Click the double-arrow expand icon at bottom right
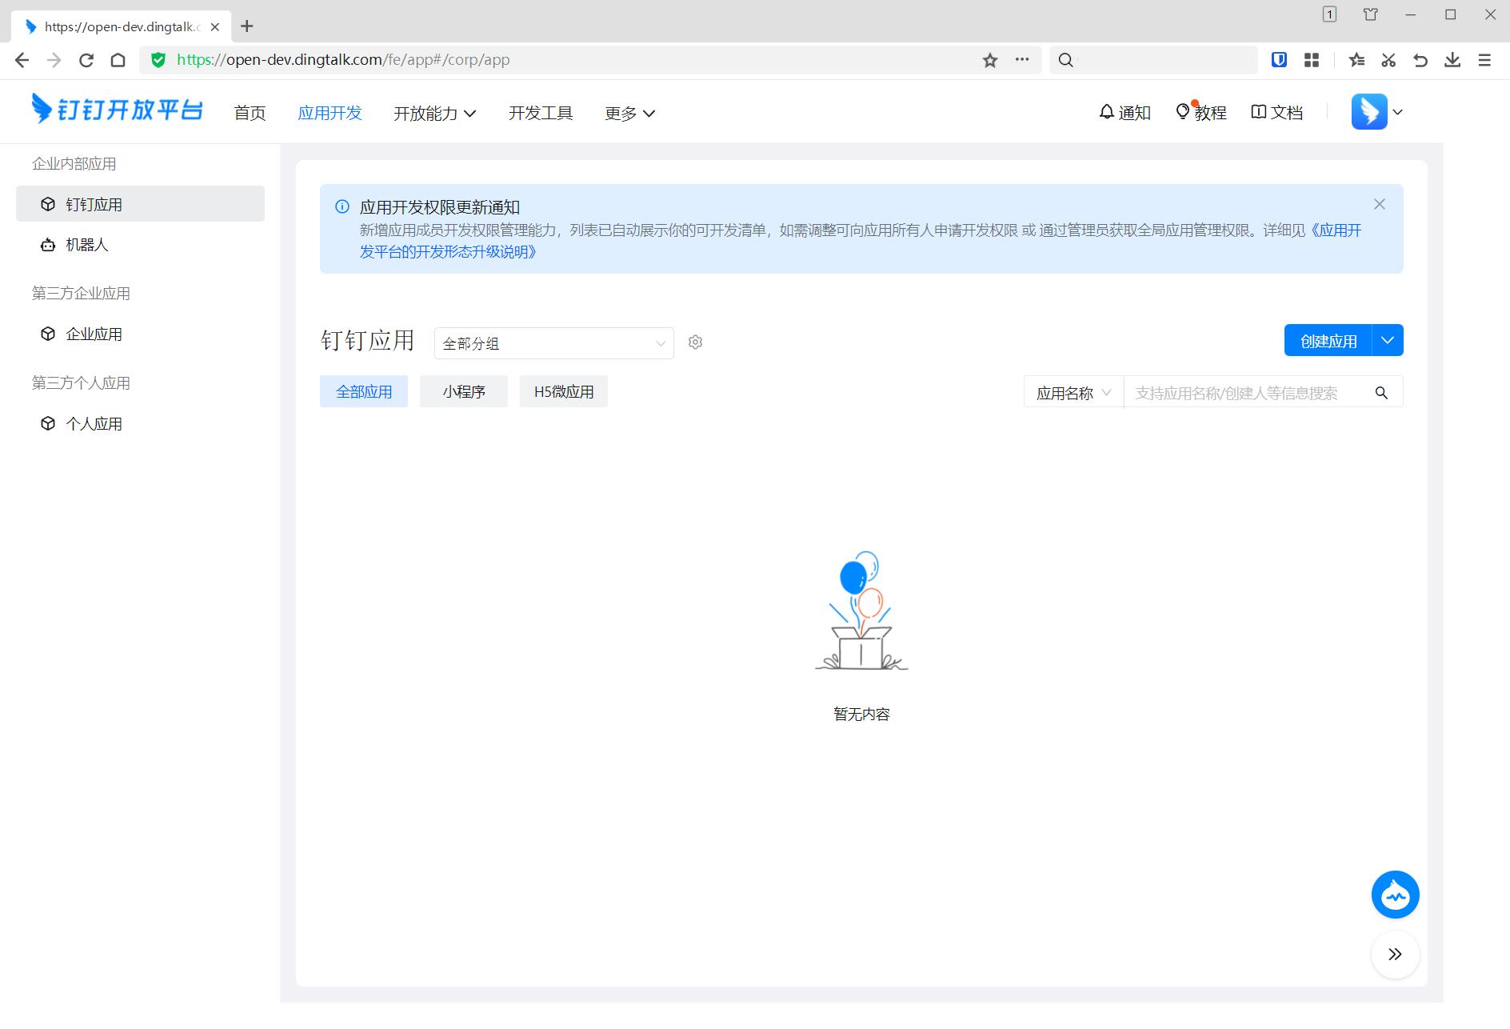Screen dimensions: 1510x1029 [1395, 954]
